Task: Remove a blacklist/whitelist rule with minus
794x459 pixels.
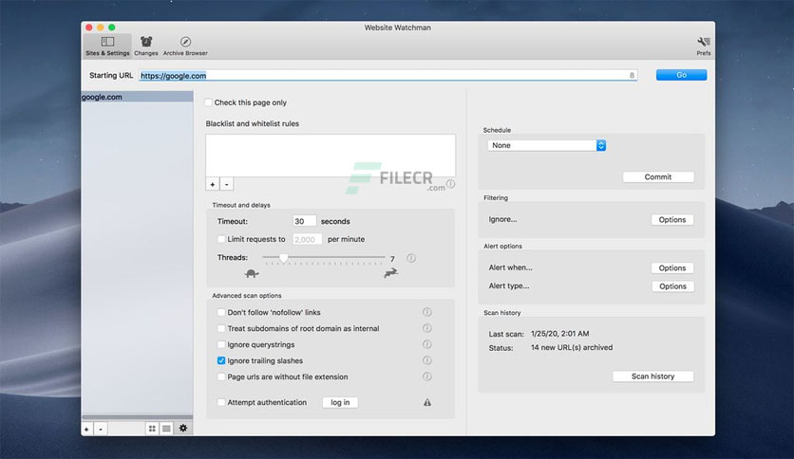Action: [226, 185]
